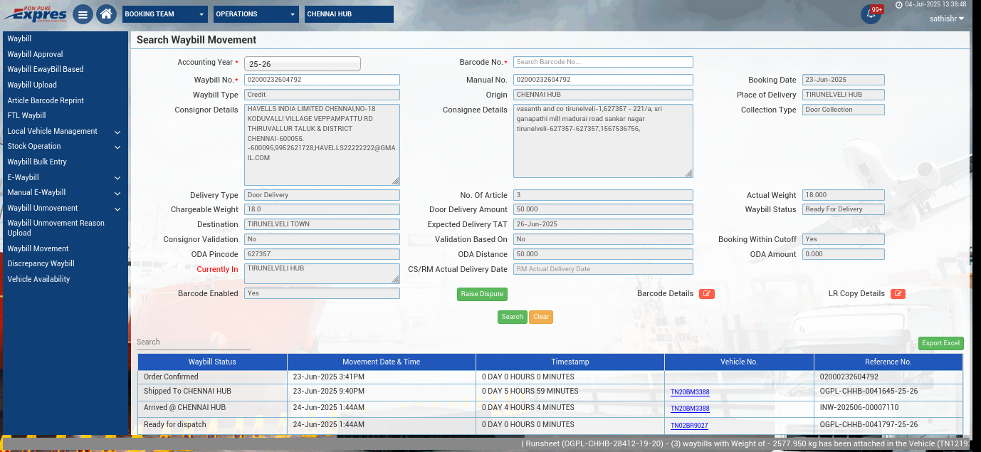The width and height of the screenshot is (981, 452).
Task: Click the Search Barcode No. field
Action: pos(602,62)
